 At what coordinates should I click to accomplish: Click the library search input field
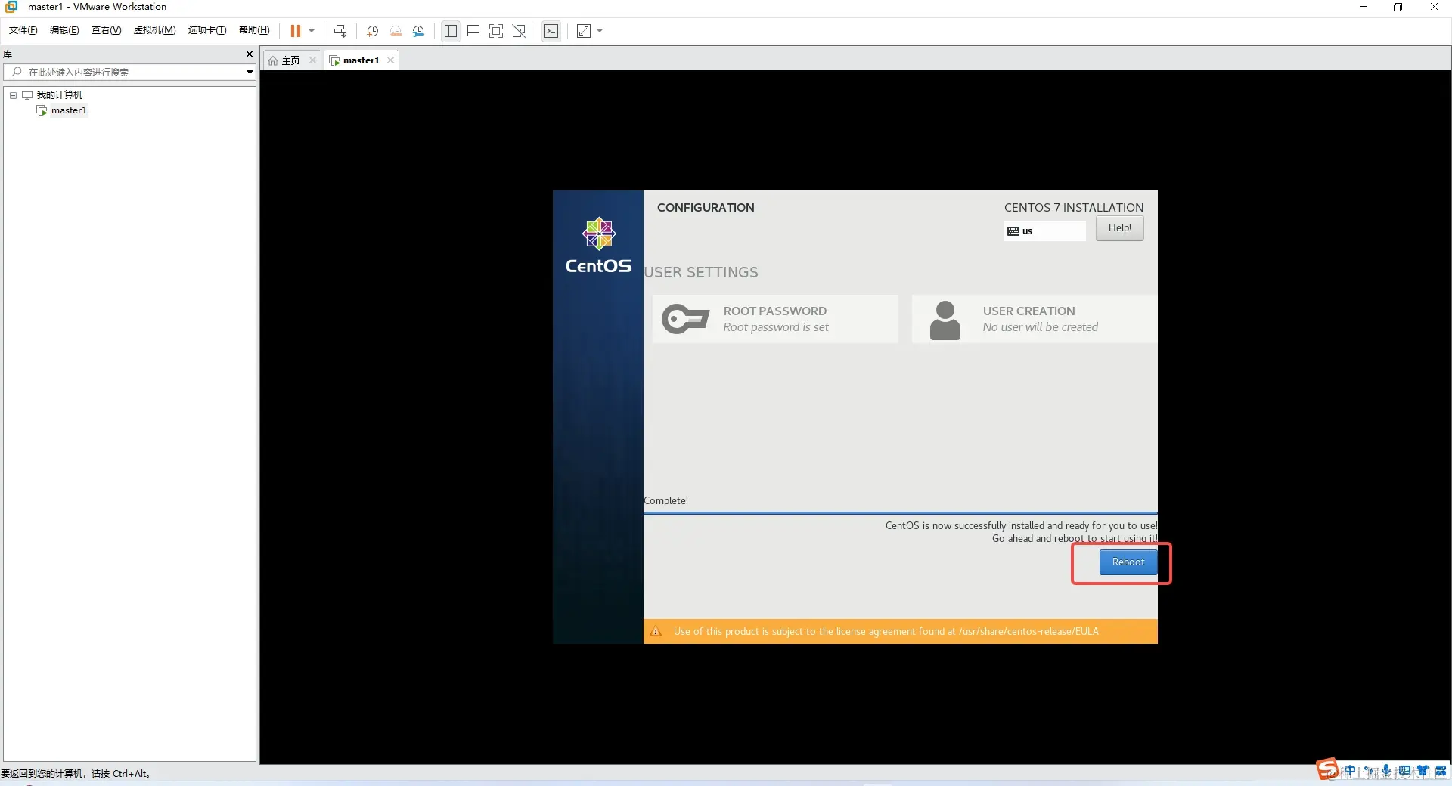pyautogui.click(x=130, y=72)
